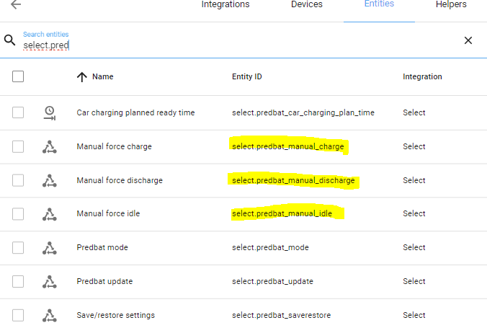Click the clock icon for Car charging row

point(50,113)
